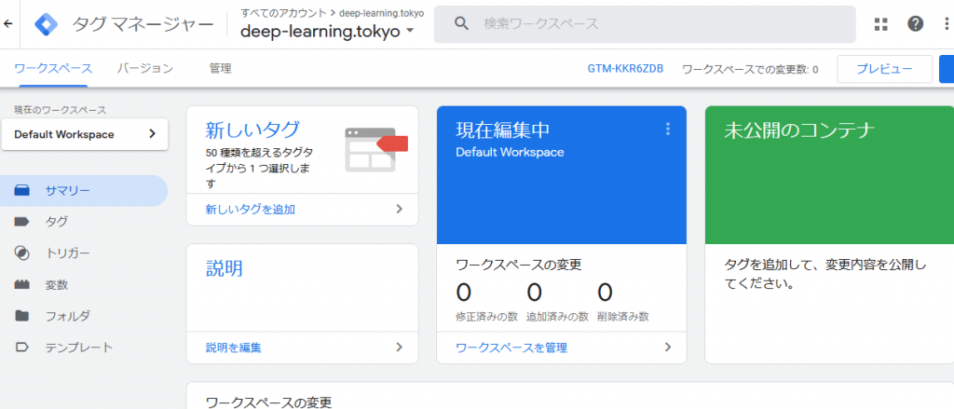Screen dimensions: 954x409
Task: Switch to the 管理 tab
Action: pos(220,69)
